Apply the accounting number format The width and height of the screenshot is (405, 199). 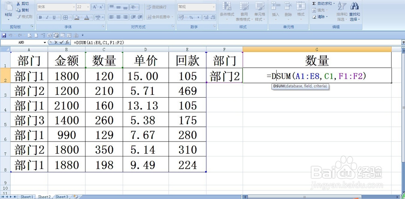182,17
